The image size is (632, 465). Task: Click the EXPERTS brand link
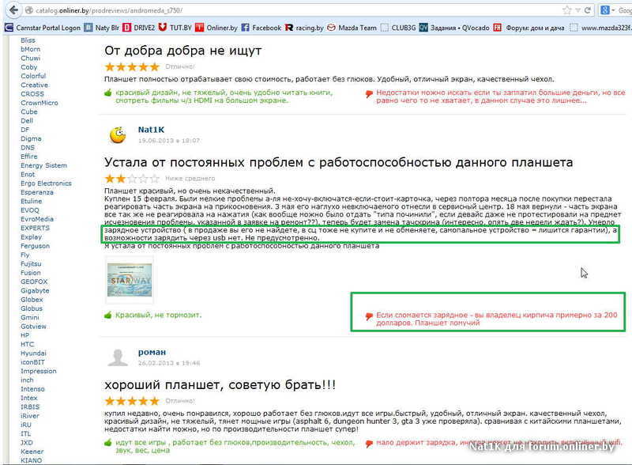point(35,228)
